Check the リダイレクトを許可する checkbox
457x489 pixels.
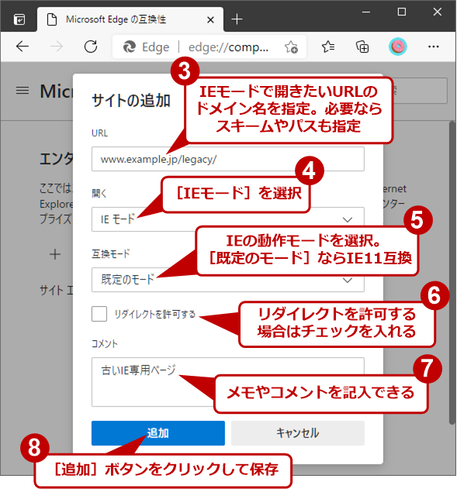pos(99,314)
